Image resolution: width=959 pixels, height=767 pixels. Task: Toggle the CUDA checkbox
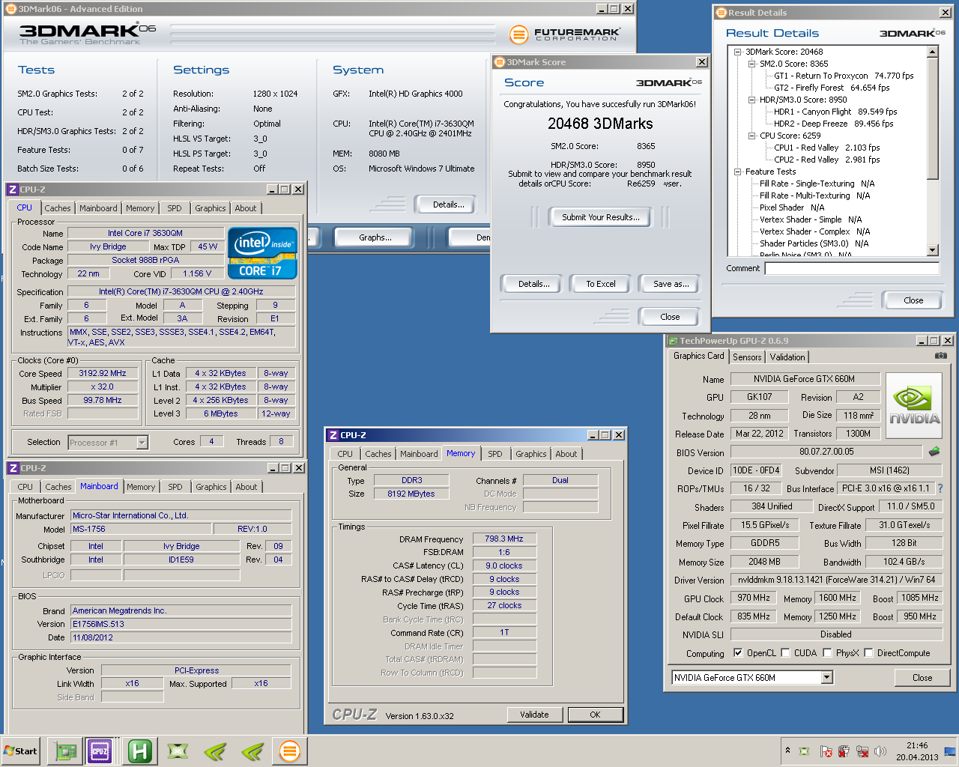click(785, 652)
